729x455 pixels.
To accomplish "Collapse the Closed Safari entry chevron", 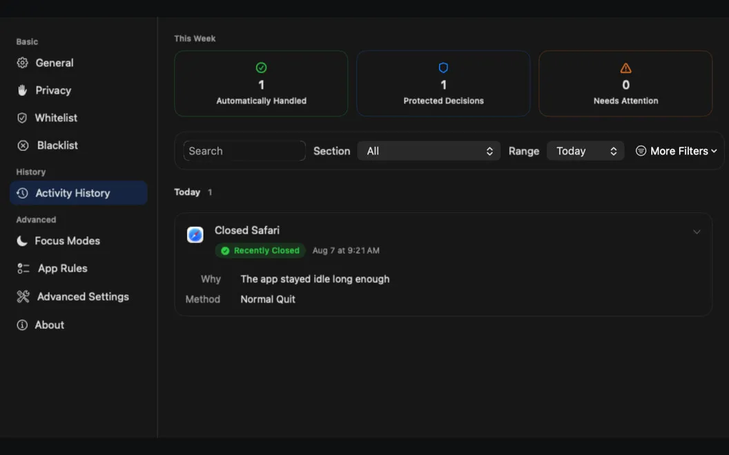I will (x=697, y=232).
